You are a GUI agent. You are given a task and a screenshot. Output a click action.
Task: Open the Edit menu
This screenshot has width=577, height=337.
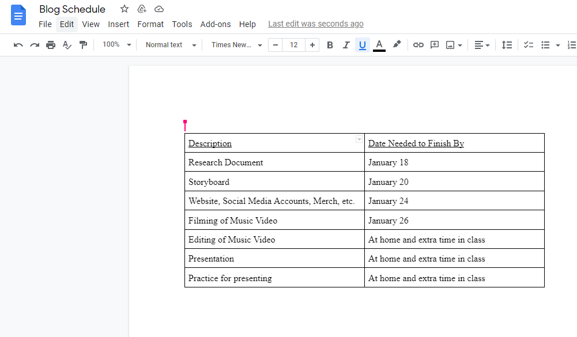[x=67, y=24]
